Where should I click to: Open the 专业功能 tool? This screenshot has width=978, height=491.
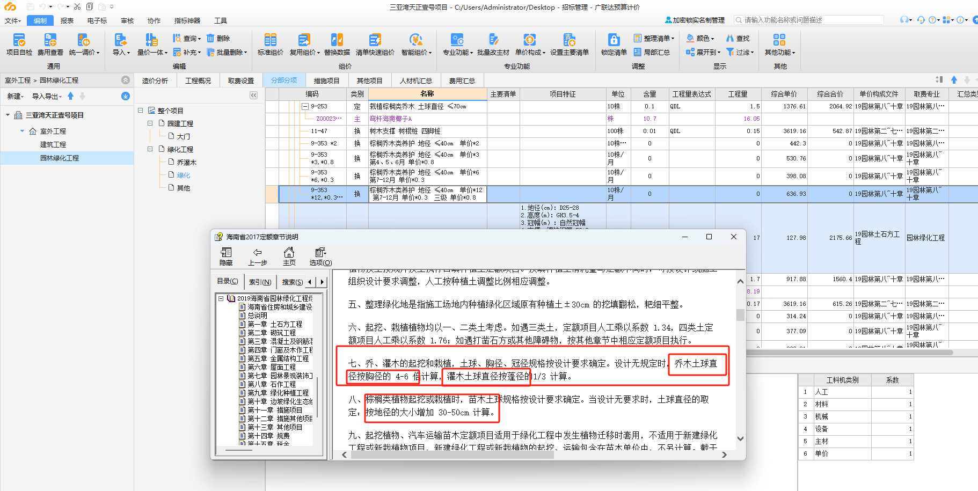(x=457, y=45)
